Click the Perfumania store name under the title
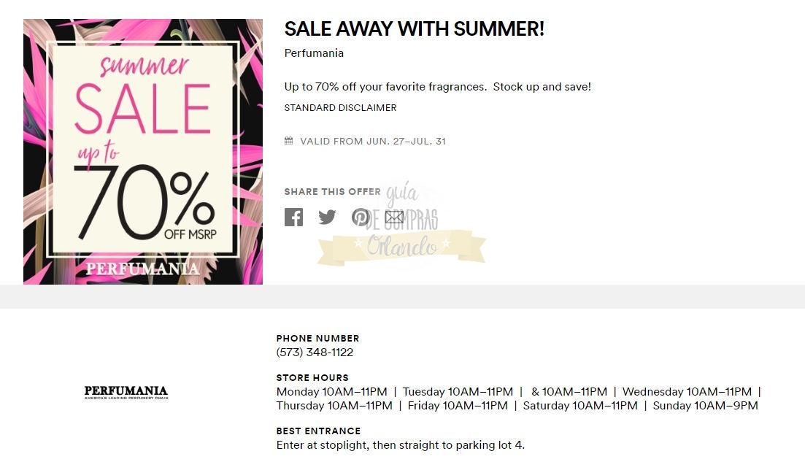 tap(314, 53)
